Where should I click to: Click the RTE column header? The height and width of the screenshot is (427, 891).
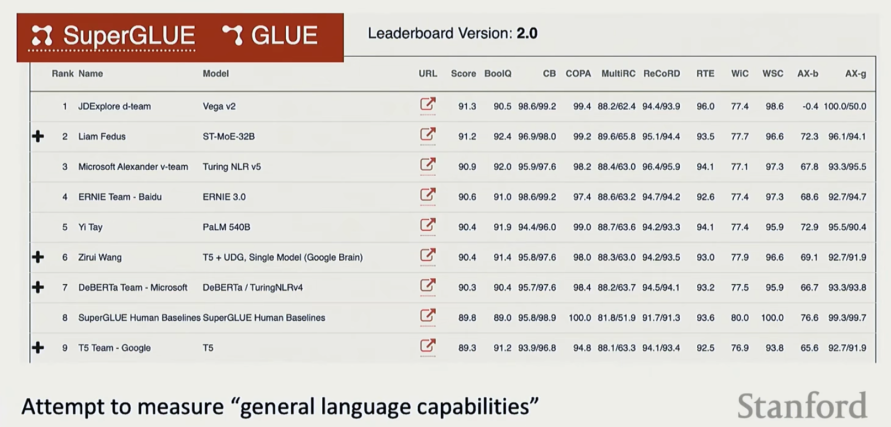(705, 73)
